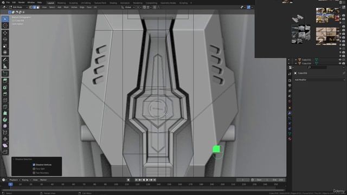Select the Select Box tool
The height and width of the screenshot is (195, 347).
coord(5,19)
